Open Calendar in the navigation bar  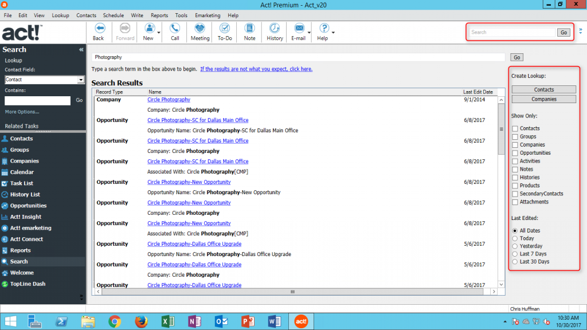[x=22, y=172]
